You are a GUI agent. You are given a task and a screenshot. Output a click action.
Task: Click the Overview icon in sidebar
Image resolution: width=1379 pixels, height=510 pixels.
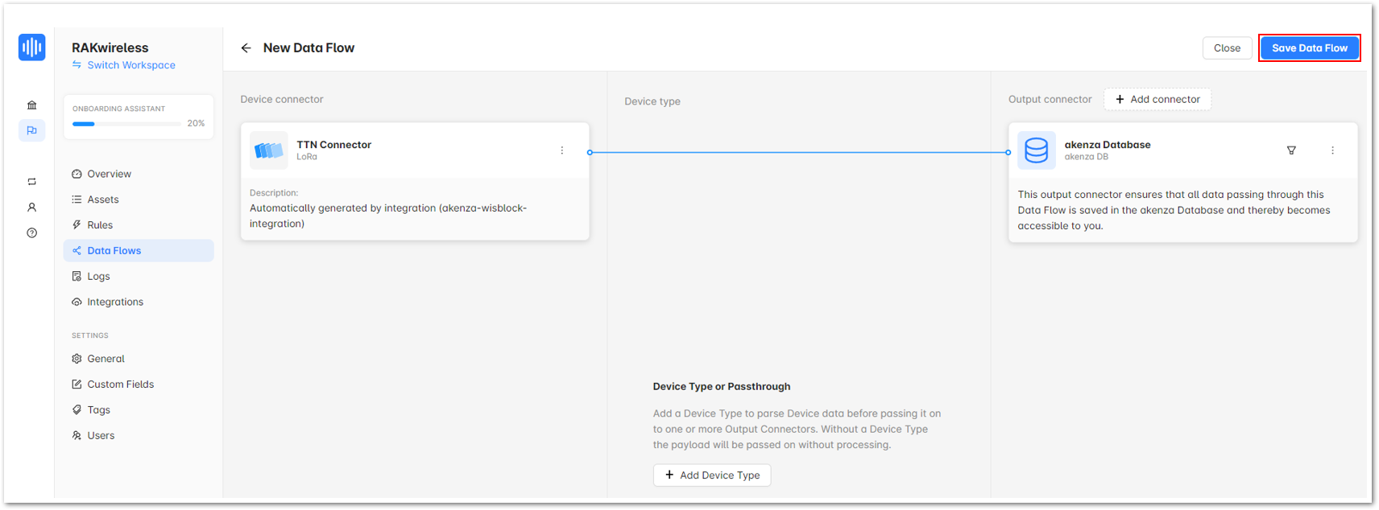click(77, 174)
